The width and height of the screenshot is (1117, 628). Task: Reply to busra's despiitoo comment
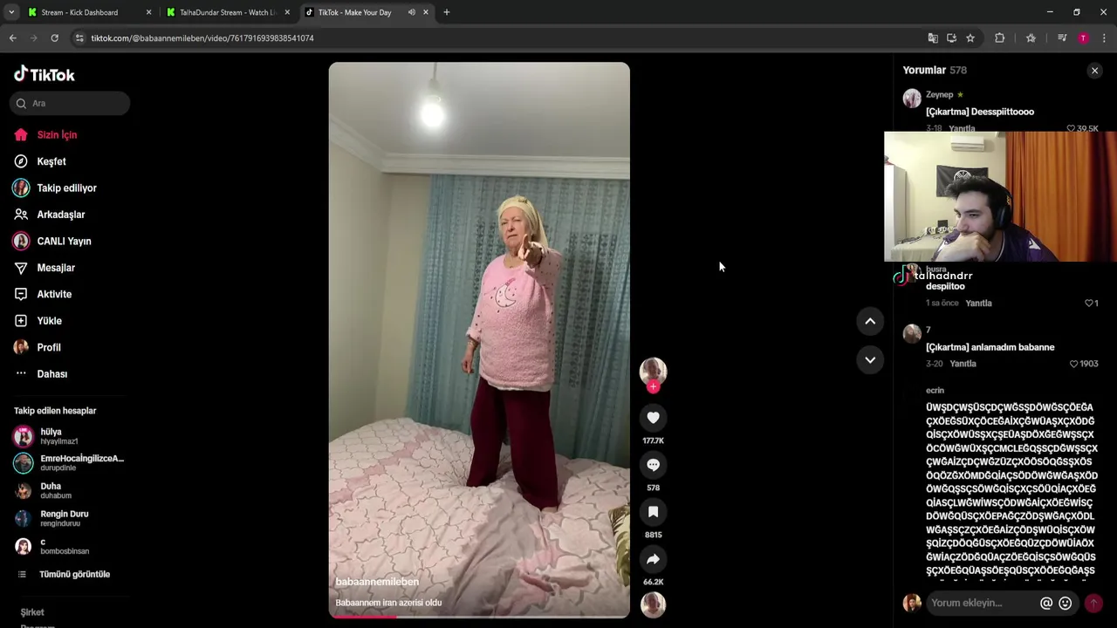pyautogui.click(x=978, y=304)
